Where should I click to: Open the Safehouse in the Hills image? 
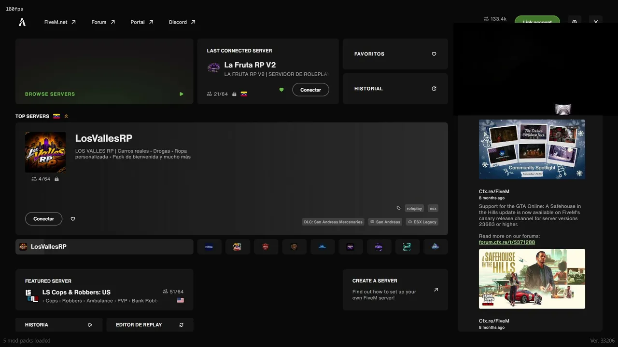click(x=532, y=279)
